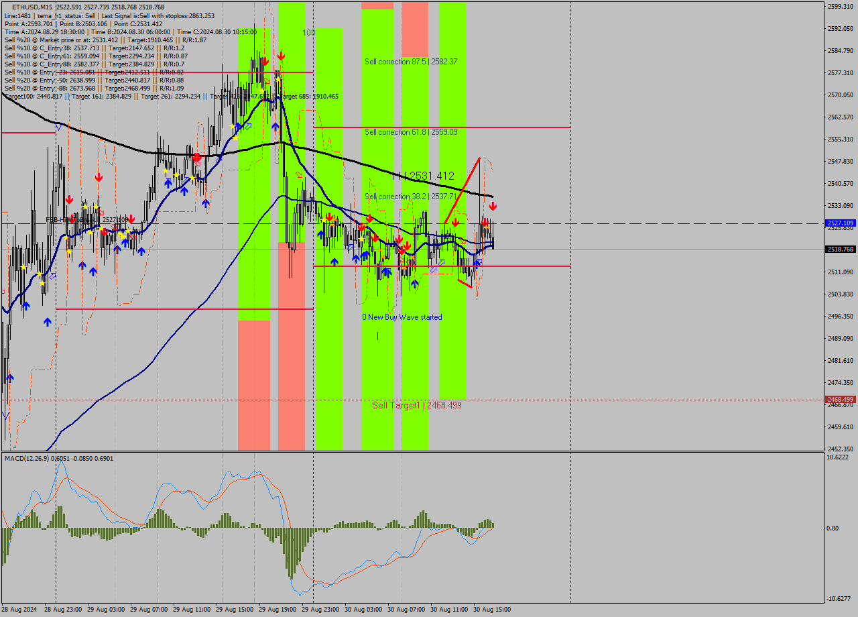Click the blue 2527.109 price tag
Viewport: 858px width, 617px height.
coord(840,223)
